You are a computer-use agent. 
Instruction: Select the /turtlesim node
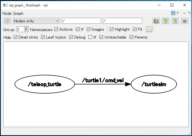(x=154, y=84)
